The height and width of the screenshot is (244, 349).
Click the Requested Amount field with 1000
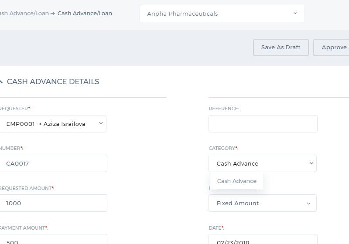53,203
